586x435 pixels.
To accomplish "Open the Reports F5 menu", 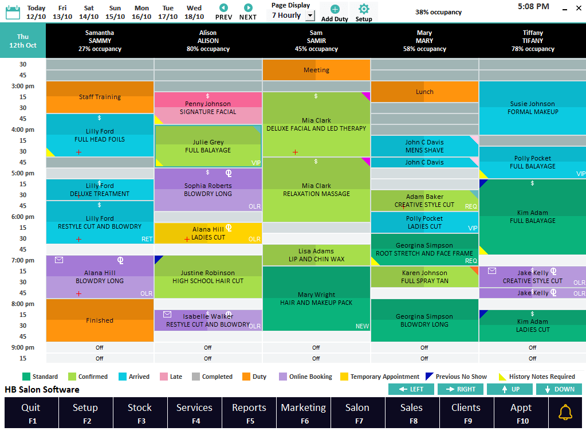I will tap(249, 413).
